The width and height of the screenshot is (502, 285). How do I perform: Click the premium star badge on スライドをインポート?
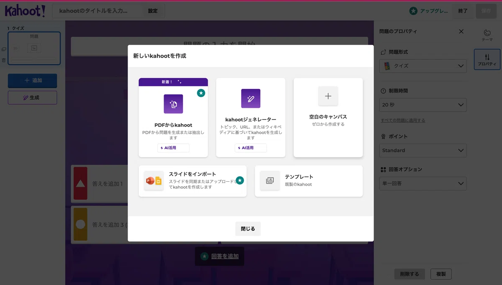tap(240, 180)
